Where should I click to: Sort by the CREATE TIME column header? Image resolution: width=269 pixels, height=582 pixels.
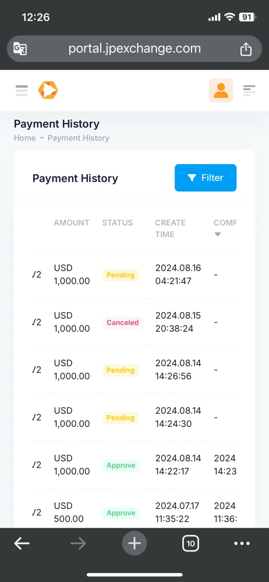(x=170, y=228)
